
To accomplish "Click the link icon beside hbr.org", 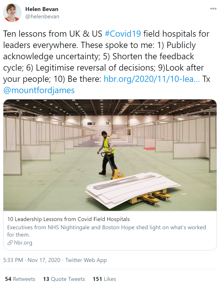I will click(10, 243).
